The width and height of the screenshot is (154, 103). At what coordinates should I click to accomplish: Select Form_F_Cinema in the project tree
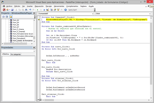pyautogui.click(x=18, y=29)
